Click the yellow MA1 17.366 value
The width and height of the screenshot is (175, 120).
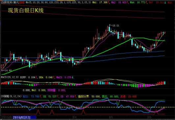tap(101, 2)
